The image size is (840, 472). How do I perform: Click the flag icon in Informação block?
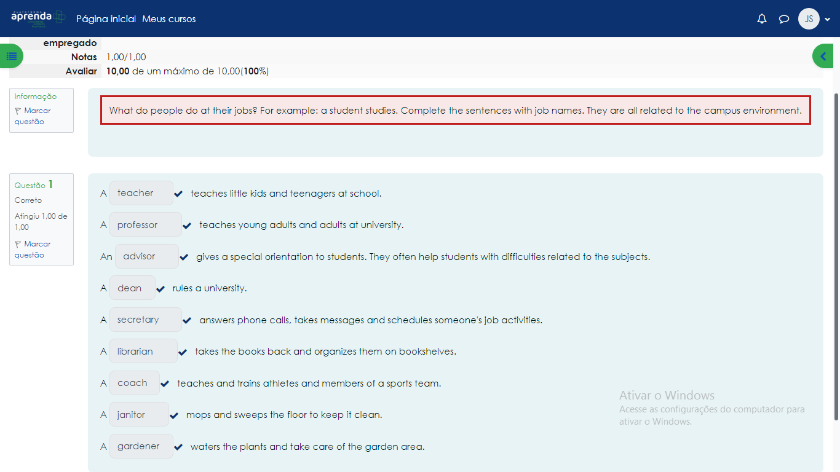(x=18, y=111)
